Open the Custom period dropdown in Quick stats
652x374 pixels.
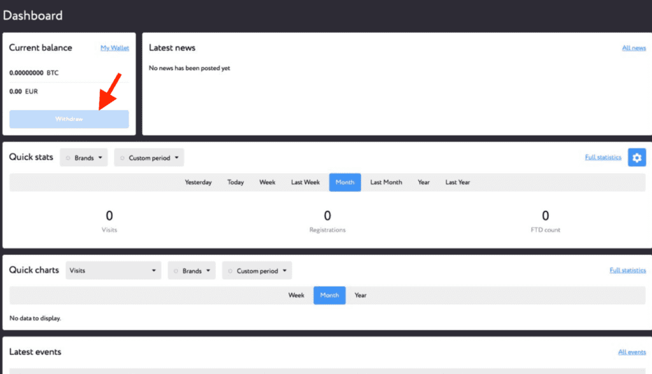point(148,157)
